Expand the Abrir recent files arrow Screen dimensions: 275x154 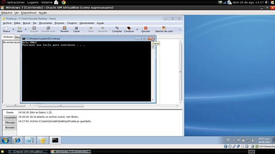point(26,30)
